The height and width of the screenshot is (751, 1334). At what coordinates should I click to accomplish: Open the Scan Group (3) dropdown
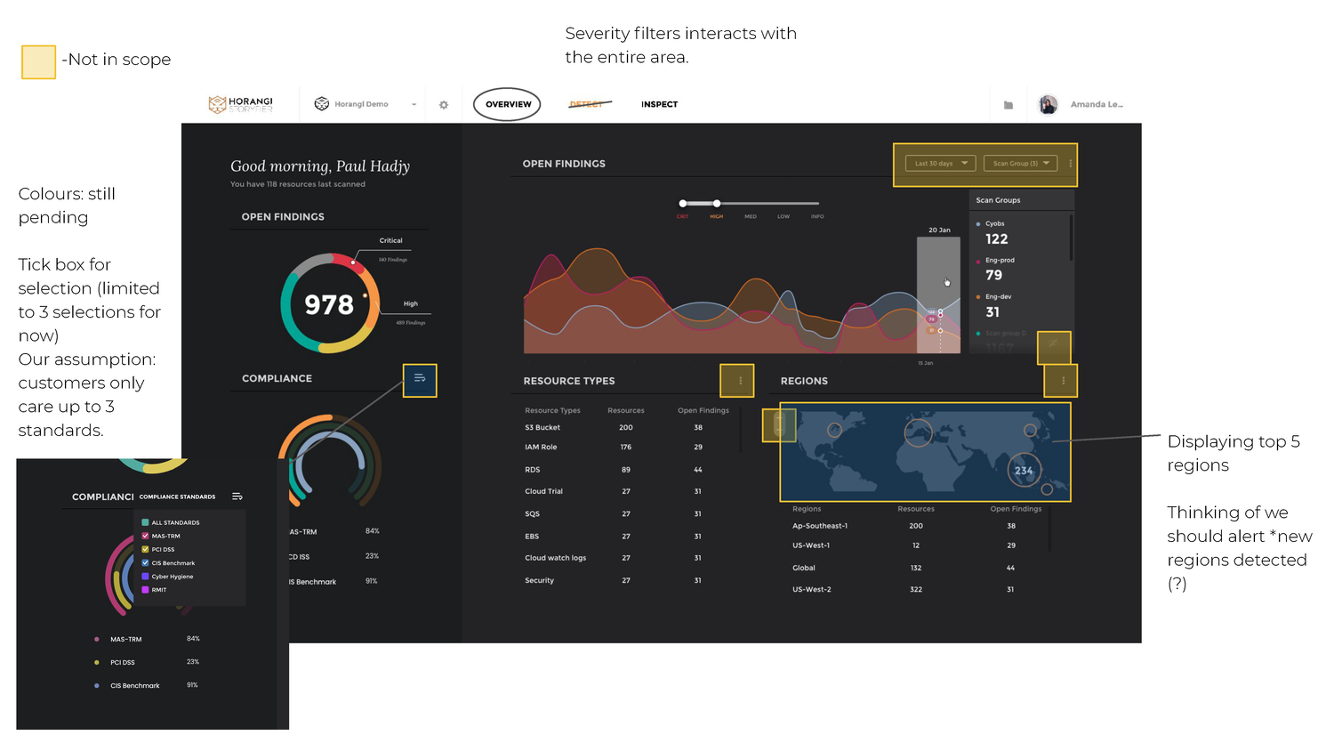[x=1020, y=164]
